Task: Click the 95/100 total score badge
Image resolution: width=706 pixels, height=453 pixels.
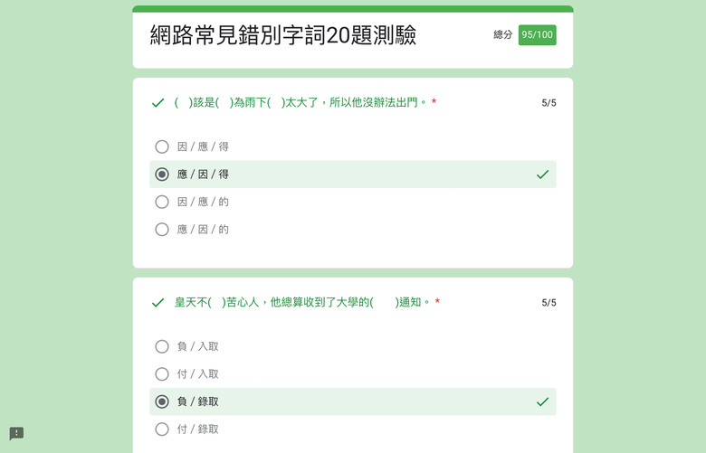Action: point(537,35)
